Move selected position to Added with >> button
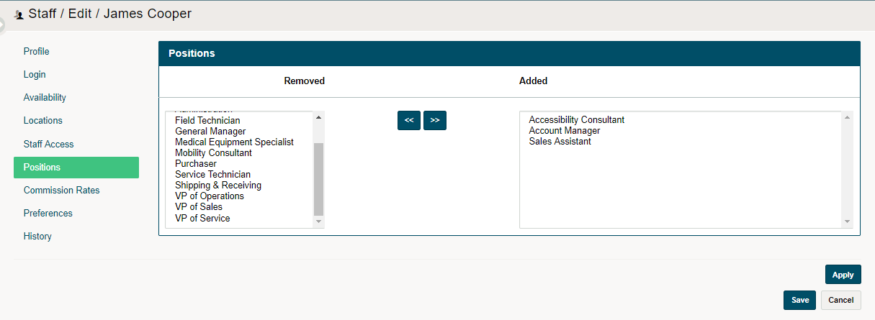The image size is (875, 320). click(x=435, y=121)
